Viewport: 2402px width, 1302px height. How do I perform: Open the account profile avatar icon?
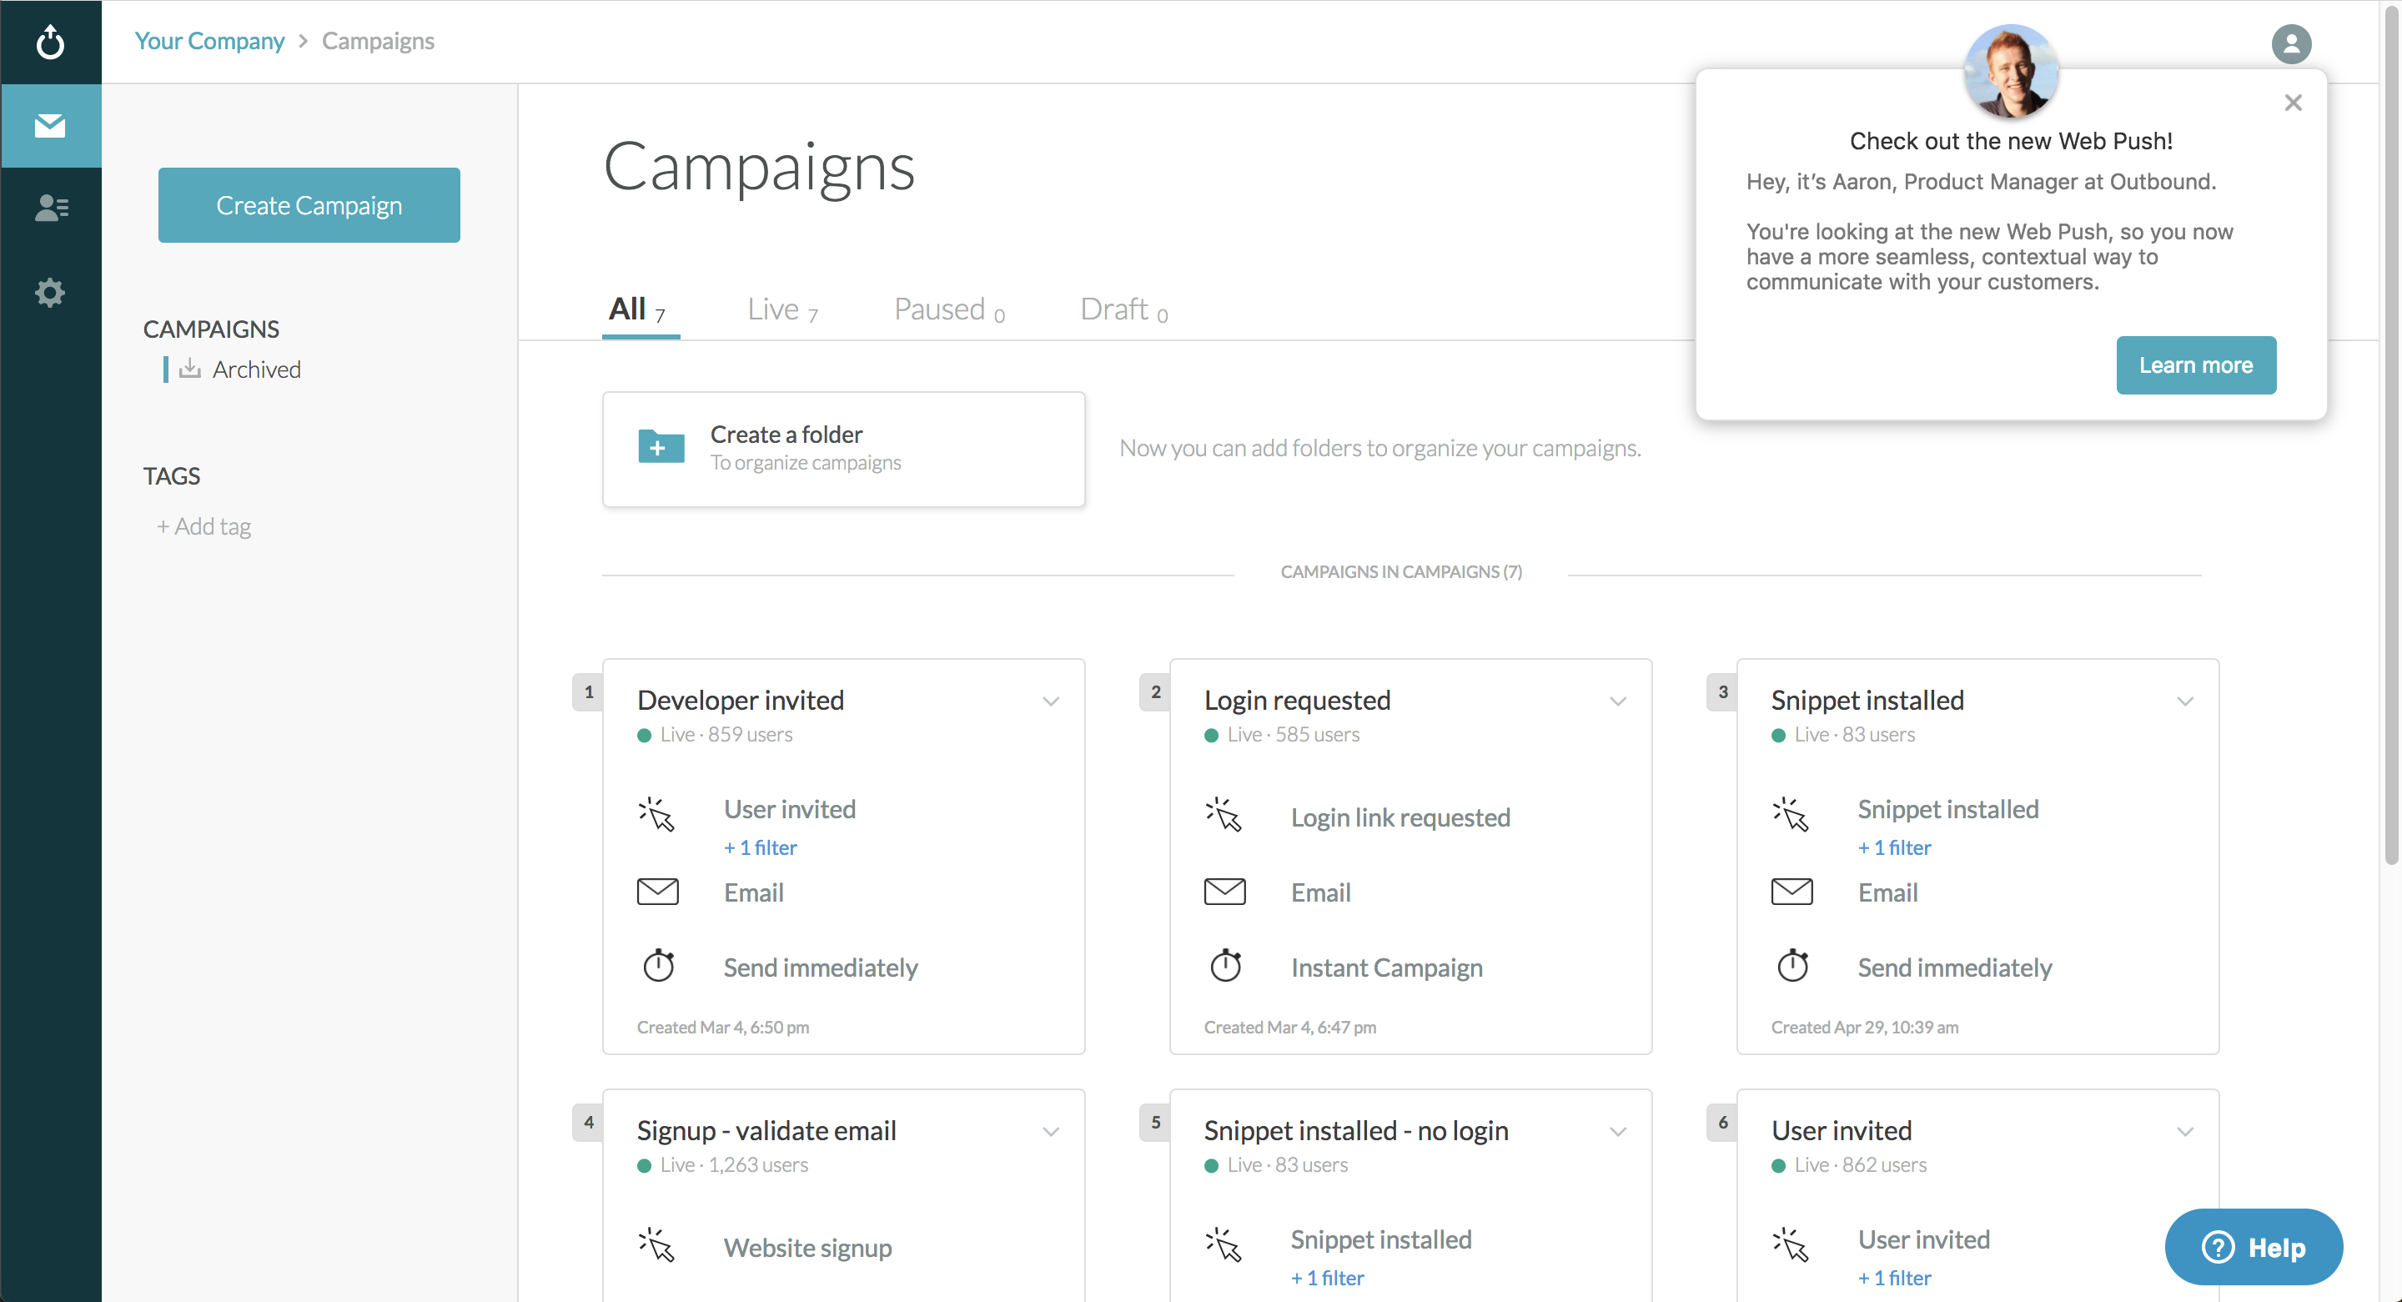pyautogui.click(x=2291, y=44)
